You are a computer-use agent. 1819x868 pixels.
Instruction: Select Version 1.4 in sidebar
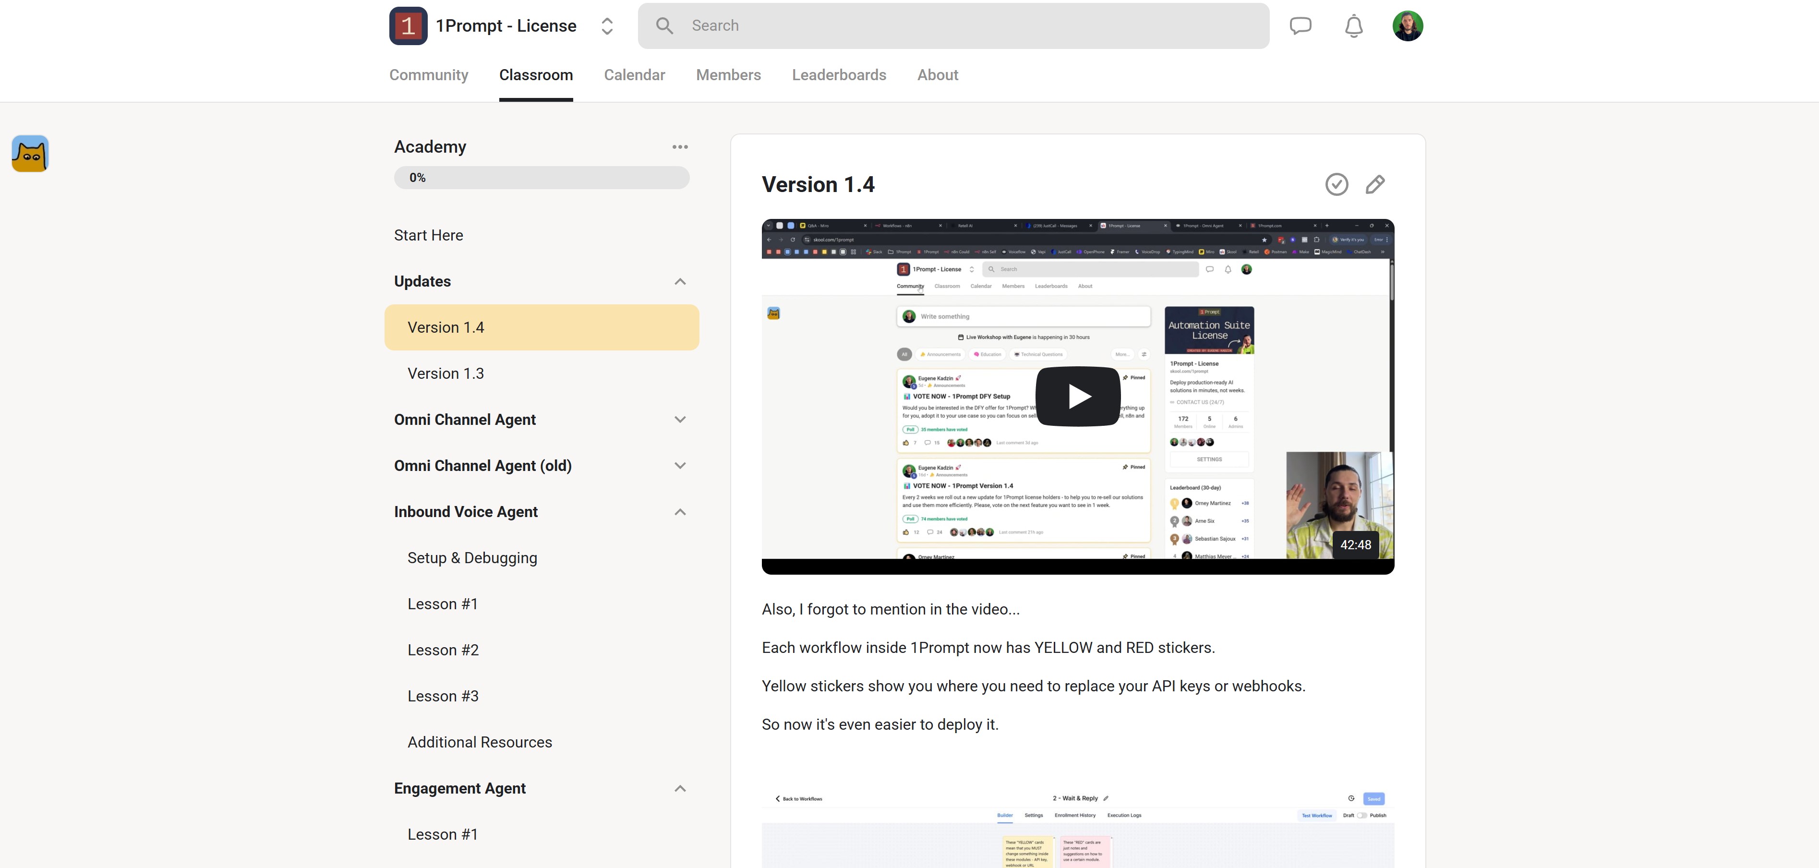tap(542, 327)
